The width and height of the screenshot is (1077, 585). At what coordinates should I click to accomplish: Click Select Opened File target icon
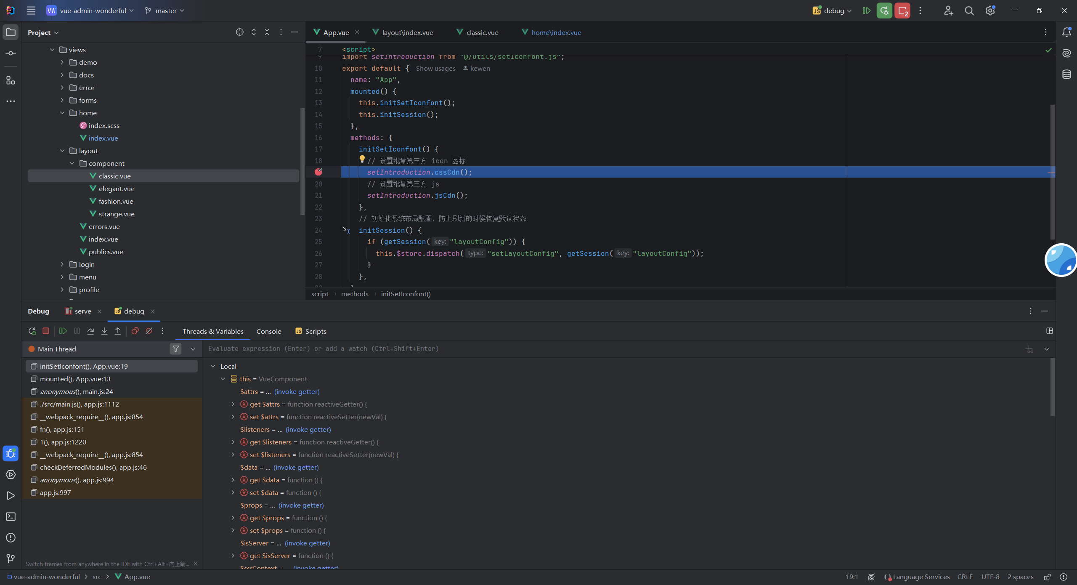(x=240, y=32)
